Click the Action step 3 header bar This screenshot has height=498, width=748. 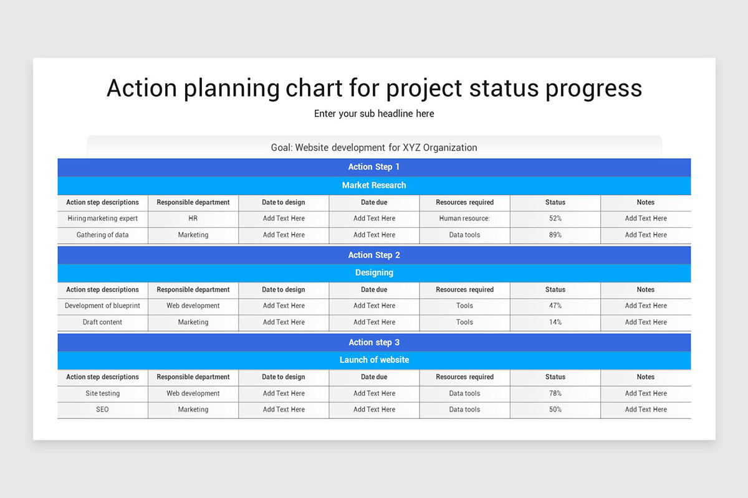click(x=374, y=342)
